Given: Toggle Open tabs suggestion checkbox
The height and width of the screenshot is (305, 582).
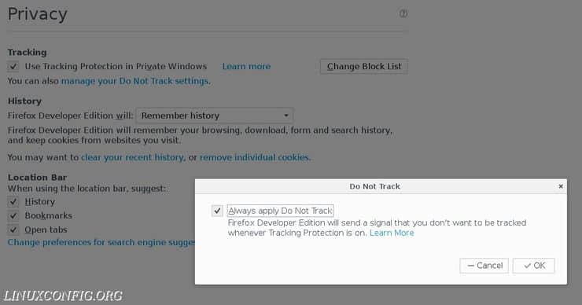Looking at the screenshot, I should click(x=13, y=230).
